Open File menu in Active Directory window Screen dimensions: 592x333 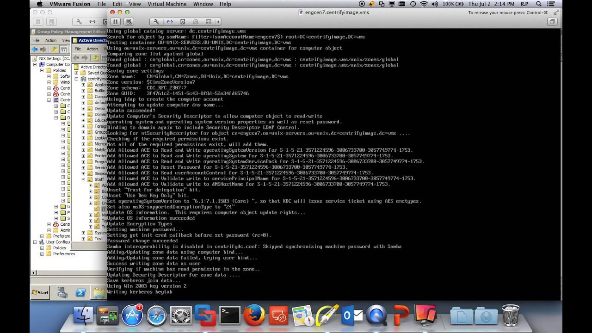pos(78,49)
